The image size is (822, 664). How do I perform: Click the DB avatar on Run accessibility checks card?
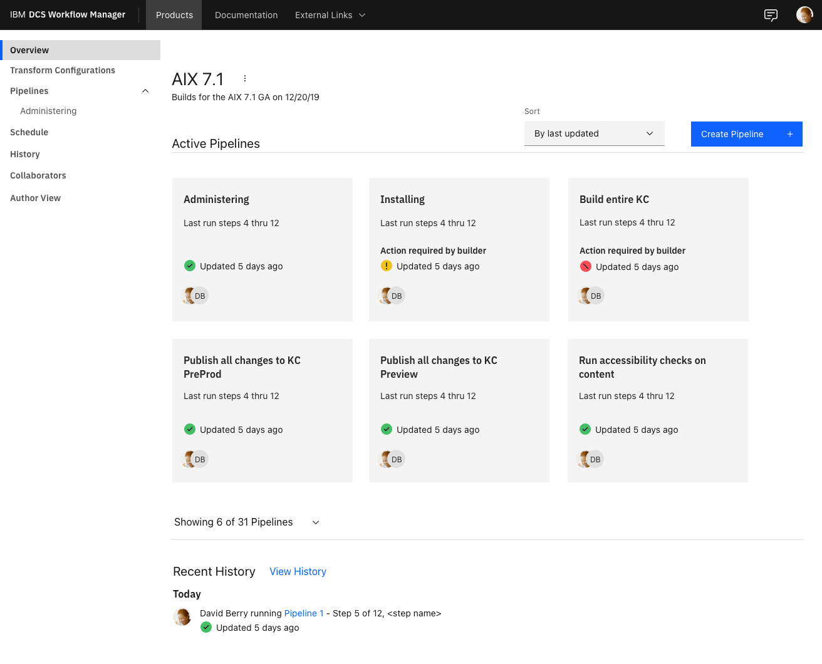(595, 459)
